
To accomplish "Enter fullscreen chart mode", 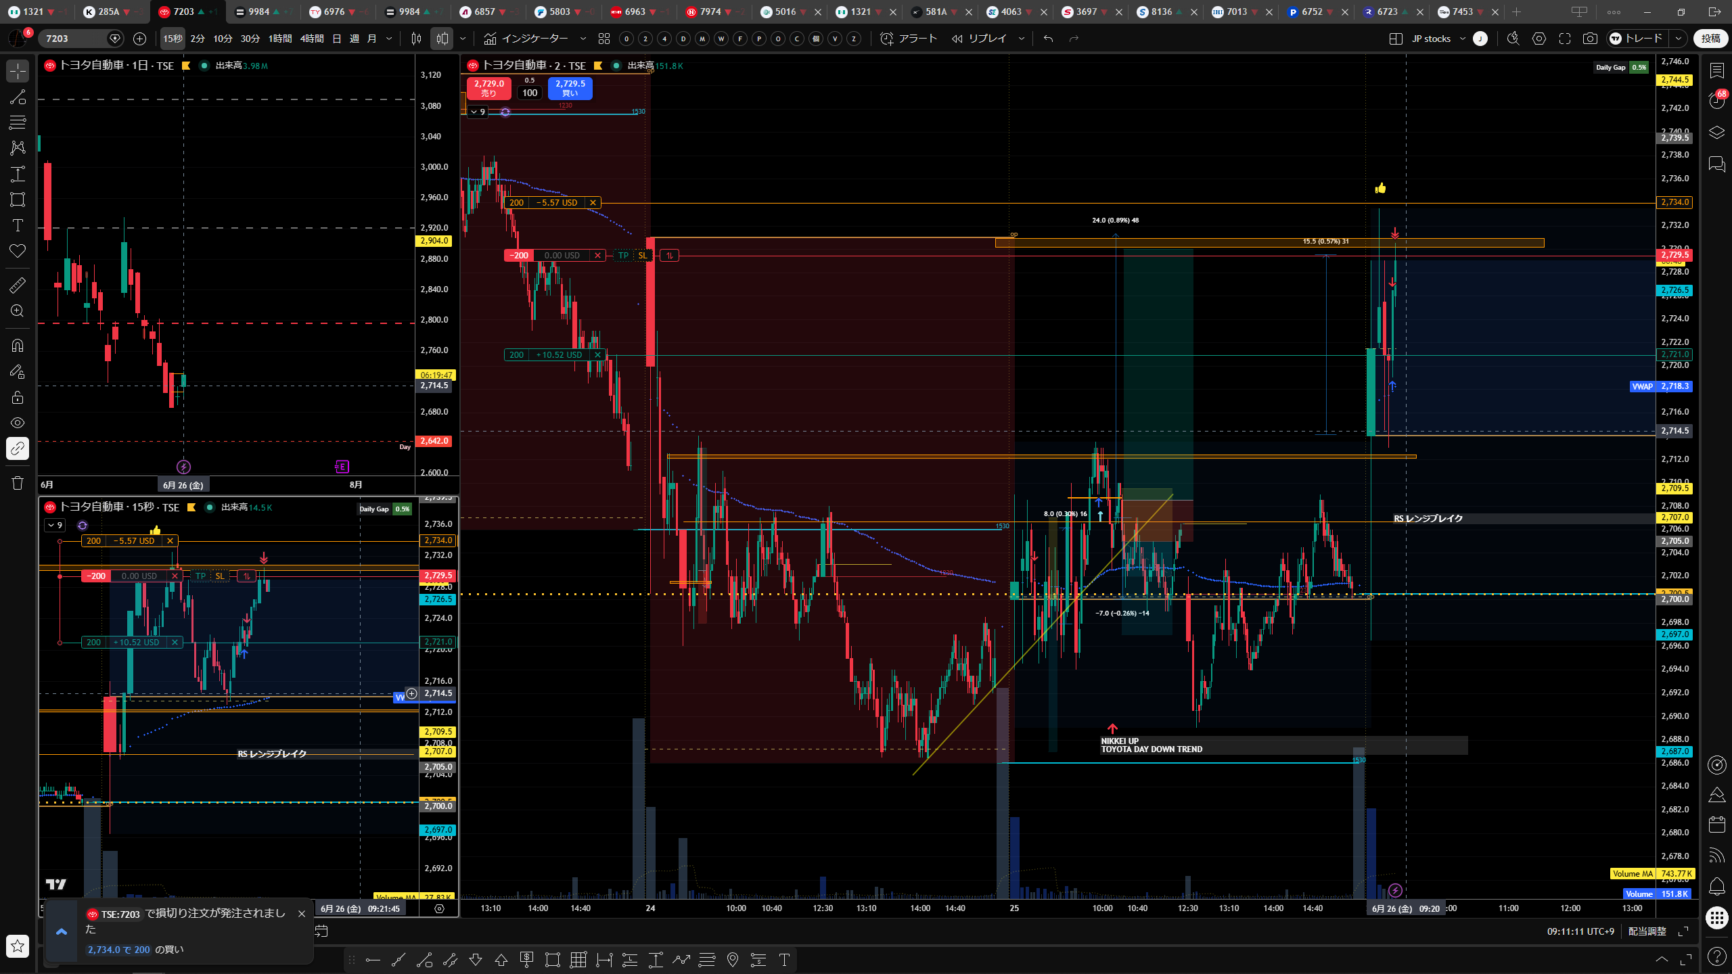I will (x=1565, y=39).
